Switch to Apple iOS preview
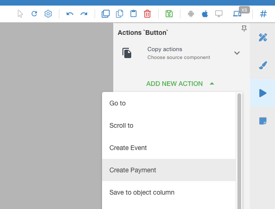The image size is (275, 209). [x=205, y=13]
